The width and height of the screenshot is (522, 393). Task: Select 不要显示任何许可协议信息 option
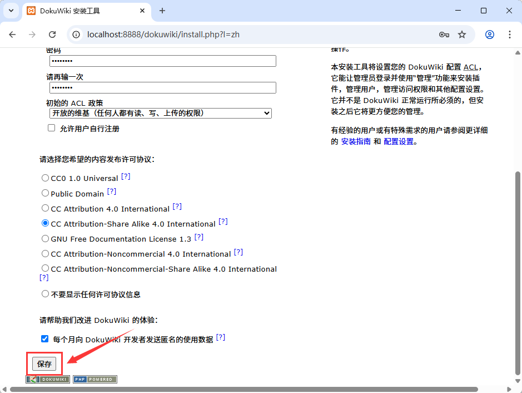(x=45, y=294)
